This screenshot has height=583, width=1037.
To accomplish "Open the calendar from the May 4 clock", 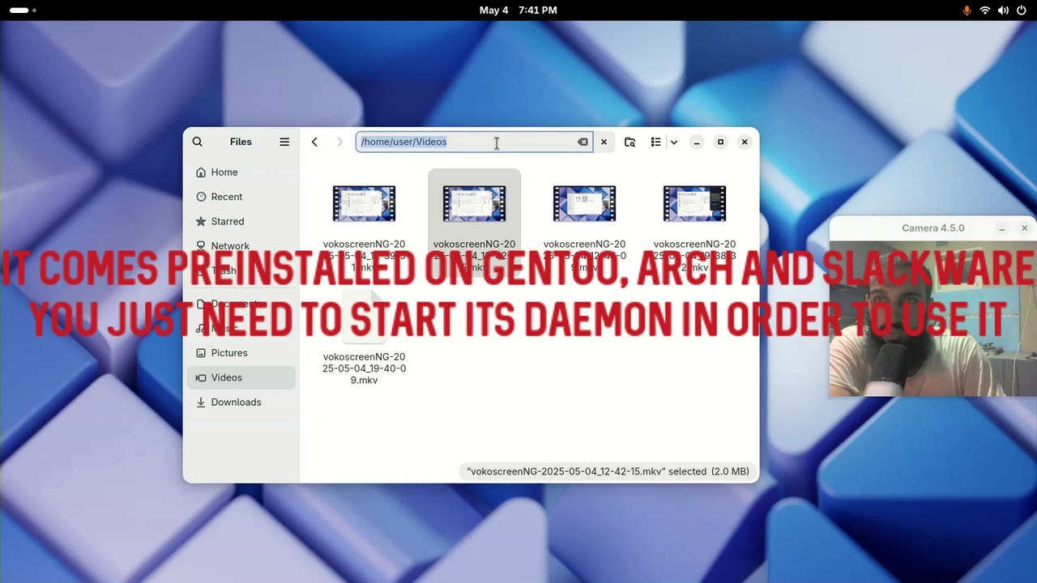I will (518, 11).
